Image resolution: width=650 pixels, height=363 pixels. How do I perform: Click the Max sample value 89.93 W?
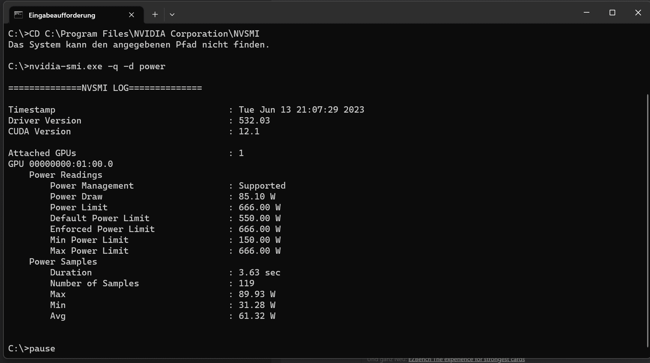pyautogui.click(x=257, y=295)
